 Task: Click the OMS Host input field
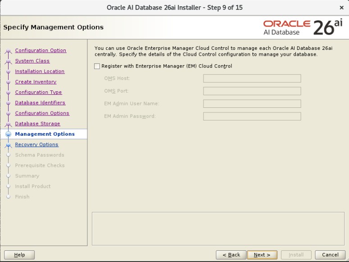click(x=252, y=78)
